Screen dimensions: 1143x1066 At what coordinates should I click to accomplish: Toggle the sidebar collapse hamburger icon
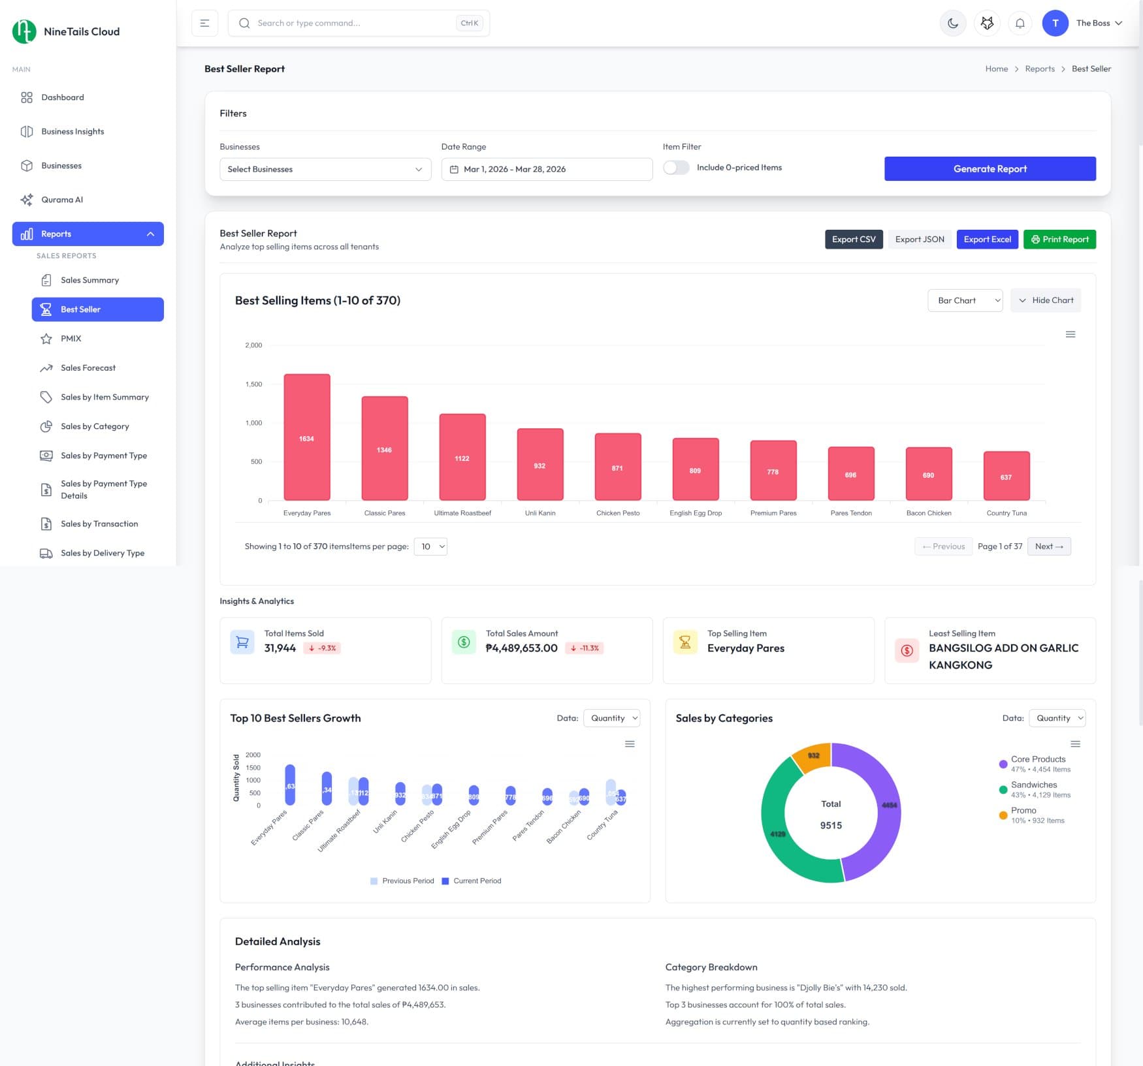204,24
